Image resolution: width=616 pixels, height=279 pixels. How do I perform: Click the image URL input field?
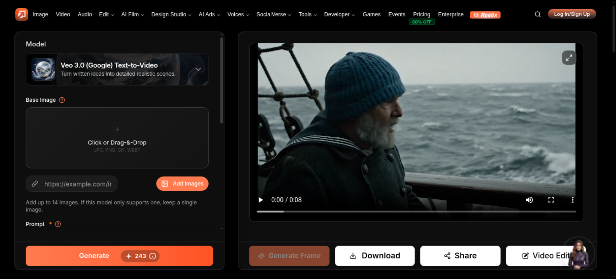(x=71, y=184)
